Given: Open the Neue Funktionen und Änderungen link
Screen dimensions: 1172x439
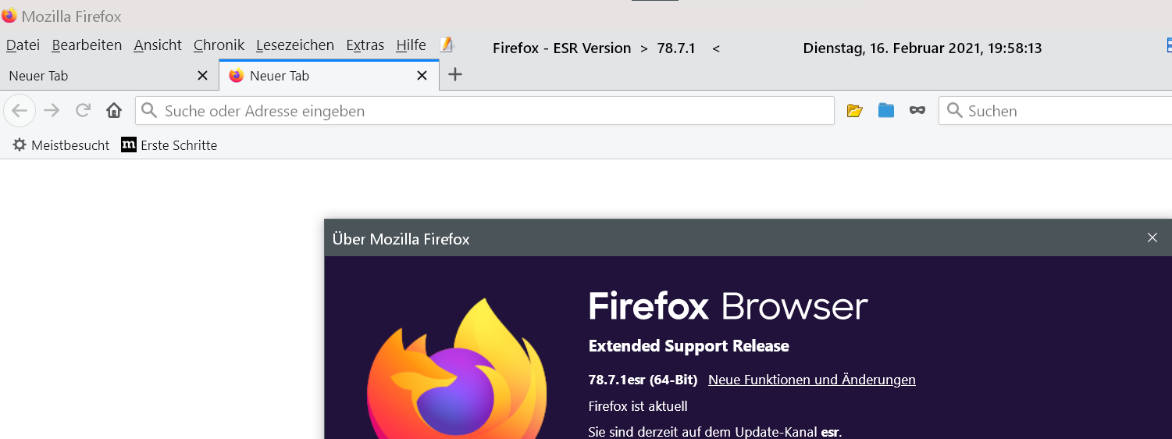Looking at the screenshot, I should (x=812, y=380).
